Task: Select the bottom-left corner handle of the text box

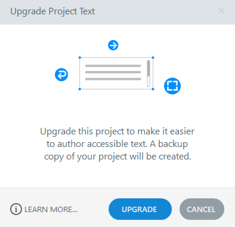Action: (80, 89)
